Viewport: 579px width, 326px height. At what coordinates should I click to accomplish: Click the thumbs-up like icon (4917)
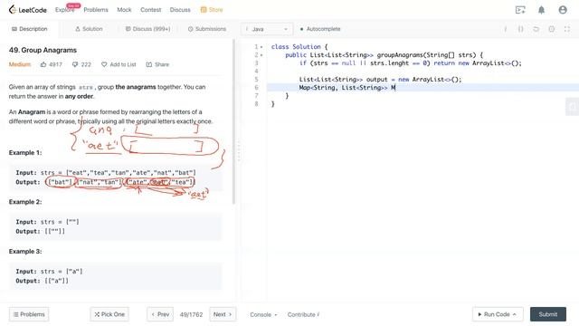pos(43,64)
